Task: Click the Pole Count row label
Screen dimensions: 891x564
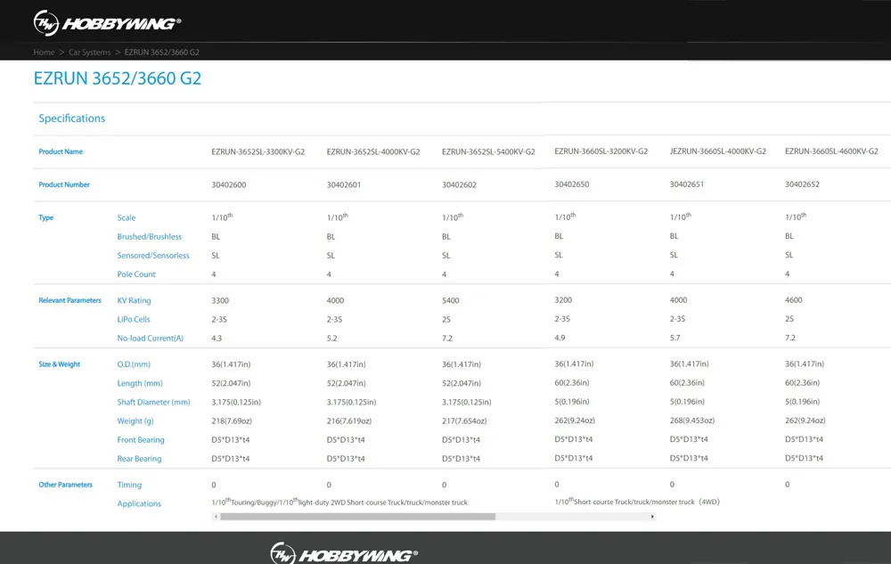Action: [136, 274]
